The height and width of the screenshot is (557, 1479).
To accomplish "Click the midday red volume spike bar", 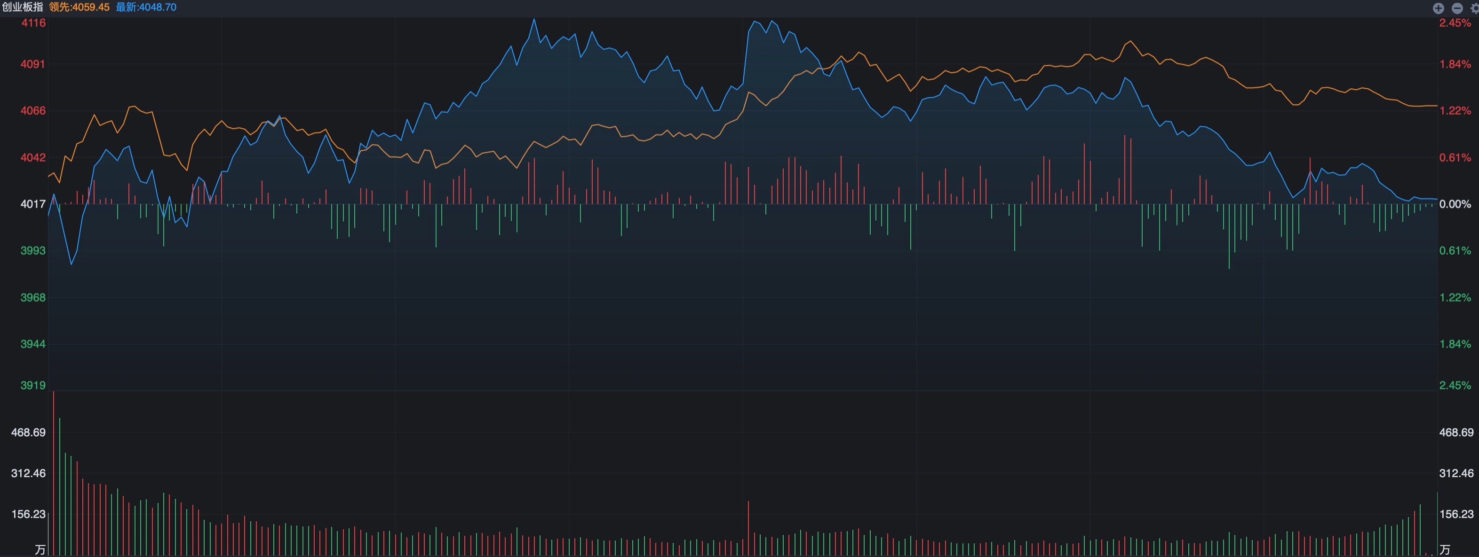I will (x=748, y=528).
